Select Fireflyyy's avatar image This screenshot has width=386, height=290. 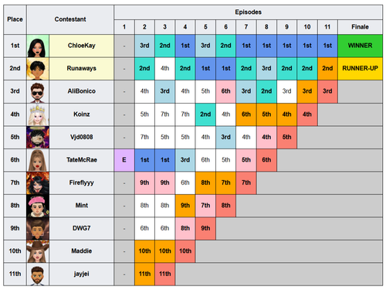point(38,183)
